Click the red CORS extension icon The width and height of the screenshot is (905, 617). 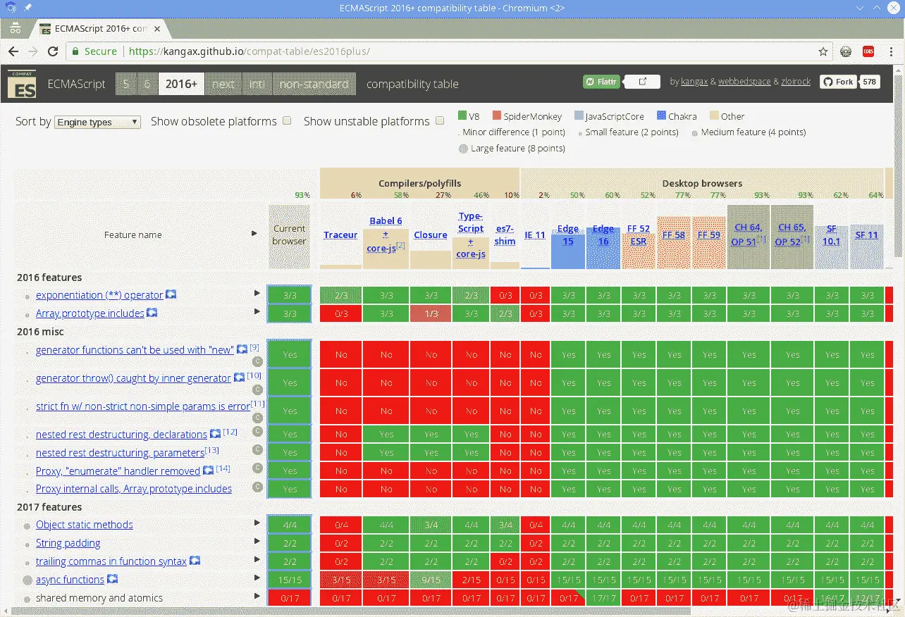869,51
